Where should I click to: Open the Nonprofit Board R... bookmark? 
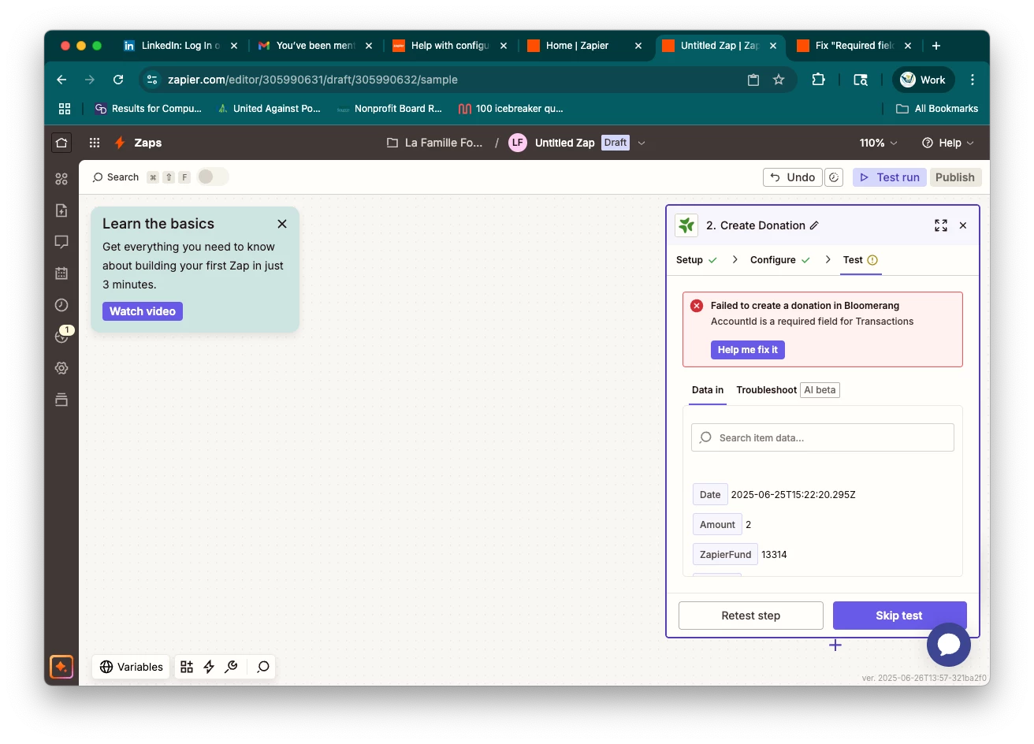[389, 109]
